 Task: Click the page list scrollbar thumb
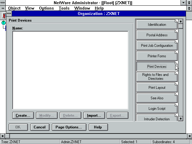[181, 26]
